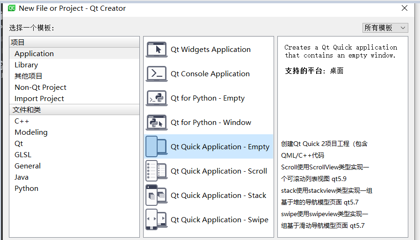Click the Qt Creator logo in the title bar

12,8
